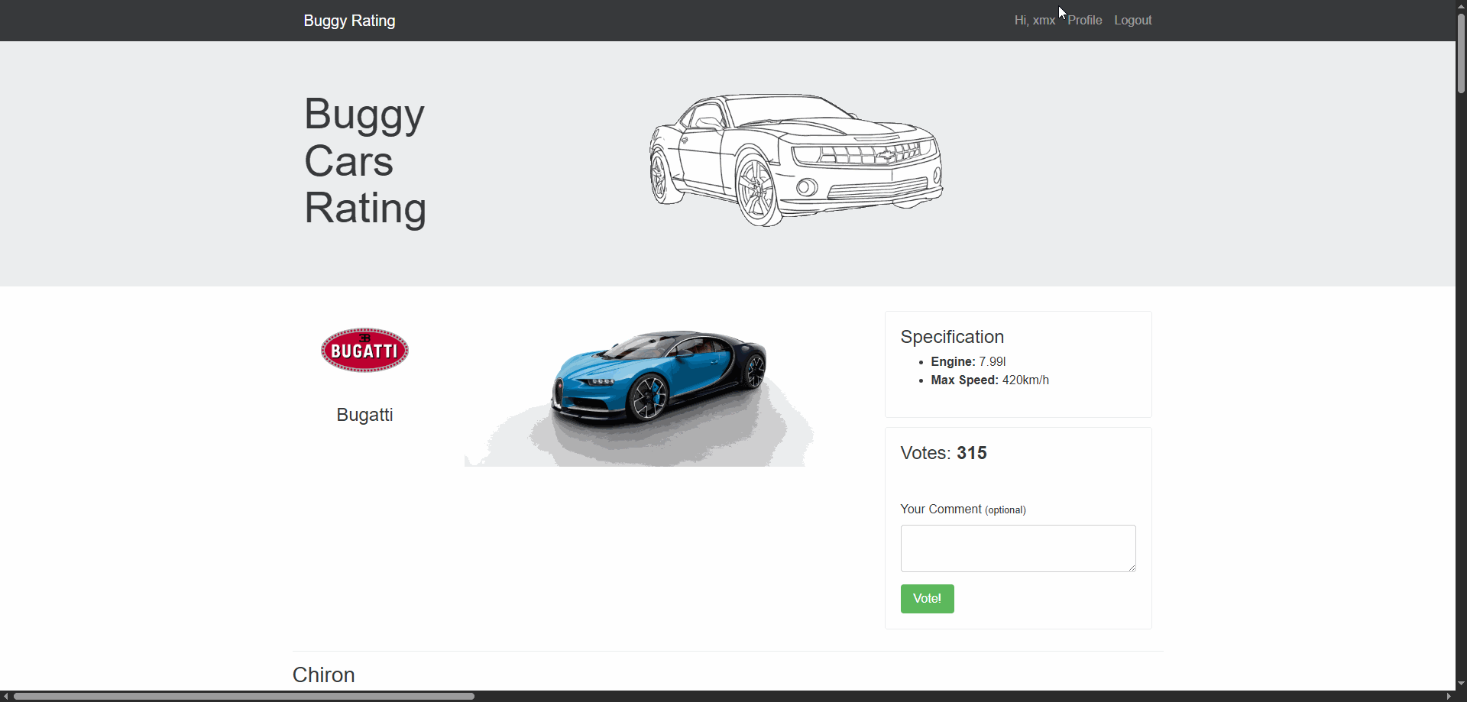This screenshot has width=1467, height=702.
Task: Click the scroll down arrow
Action: pyautogui.click(x=1461, y=684)
